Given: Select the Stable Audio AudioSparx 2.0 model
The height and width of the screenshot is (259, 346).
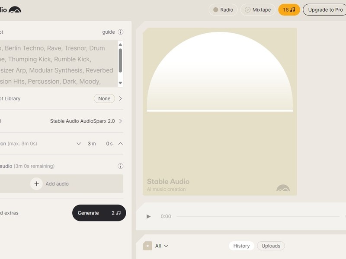Looking at the screenshot, I should point(82,121).
